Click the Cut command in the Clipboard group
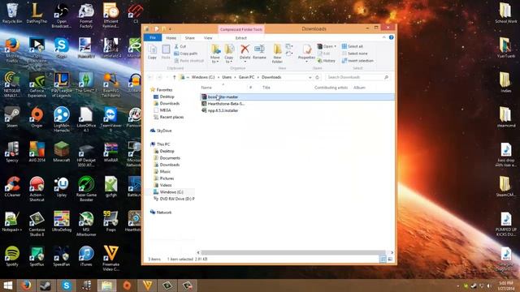 point(180,46)
